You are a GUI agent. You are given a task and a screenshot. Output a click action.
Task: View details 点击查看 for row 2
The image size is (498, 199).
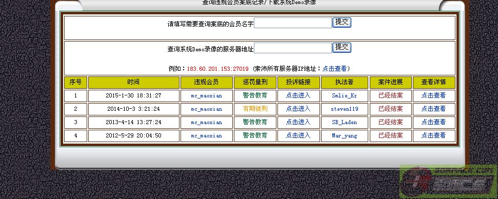(433, 109)
